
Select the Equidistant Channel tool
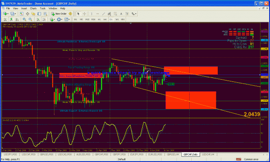coord(109,14)
